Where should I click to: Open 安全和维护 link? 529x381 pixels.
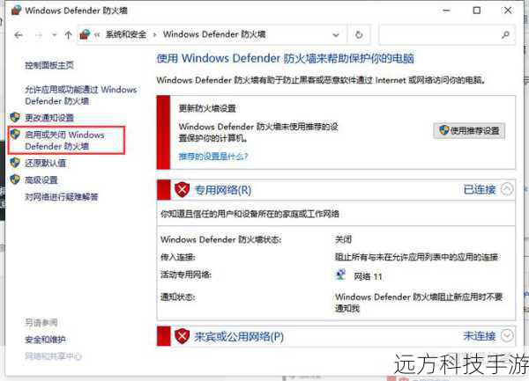[x=45, y=340]
